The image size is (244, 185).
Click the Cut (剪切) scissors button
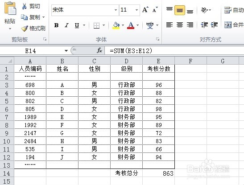point(31,6)
